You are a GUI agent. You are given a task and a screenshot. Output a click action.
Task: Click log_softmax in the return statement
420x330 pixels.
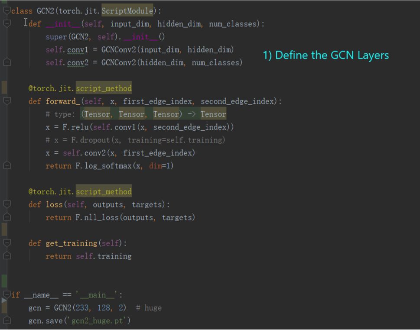tap(108, 166)
